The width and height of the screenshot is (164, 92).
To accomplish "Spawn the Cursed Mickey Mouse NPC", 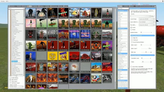I will pyautogui.click(x=30, y=35).
